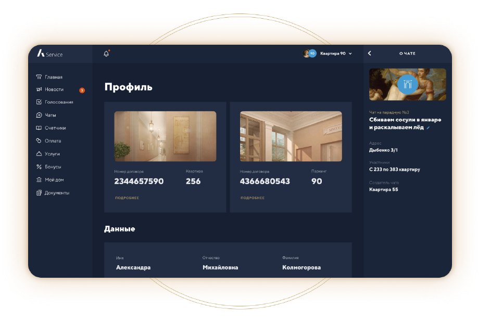Click the О ЧАТЕ panel header
The image size is (490, 323).
coord(408,54)
